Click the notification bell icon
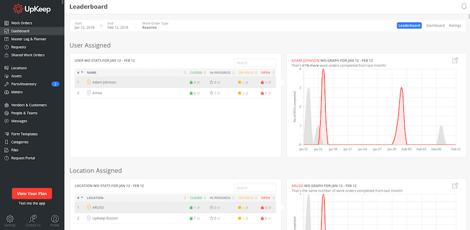 pos(464,7)
